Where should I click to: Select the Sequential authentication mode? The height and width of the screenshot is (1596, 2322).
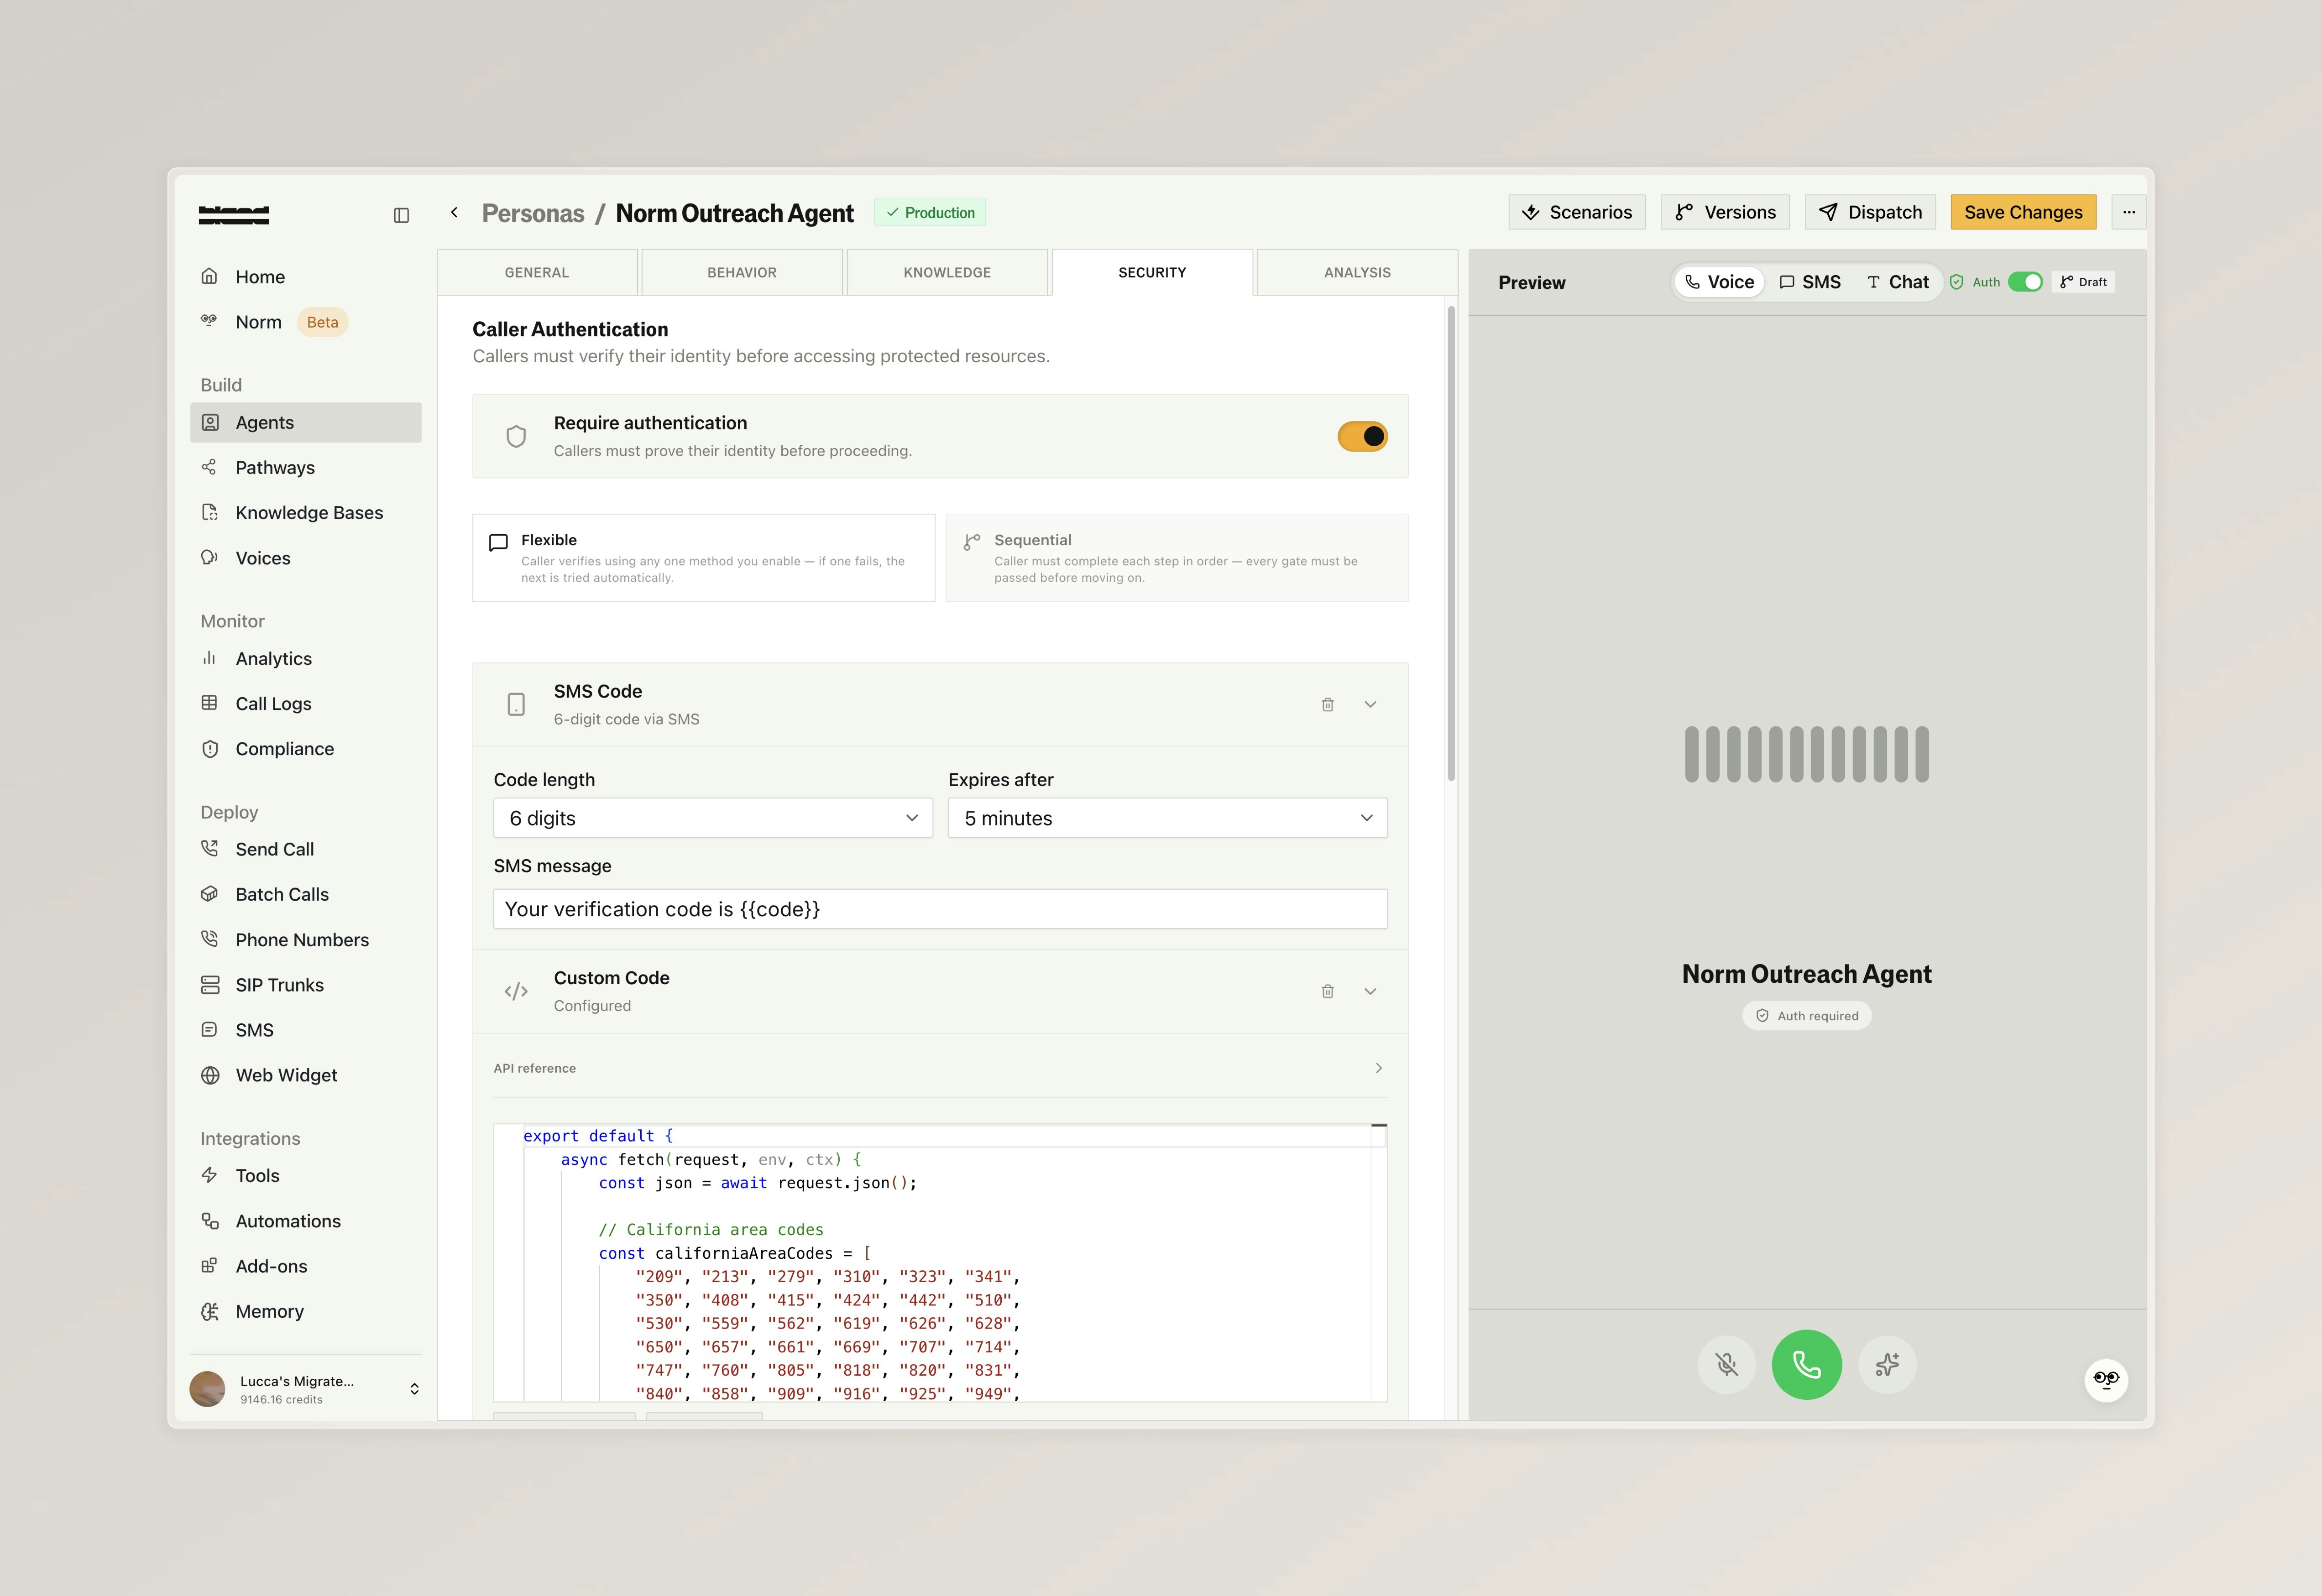(1177, 558)
